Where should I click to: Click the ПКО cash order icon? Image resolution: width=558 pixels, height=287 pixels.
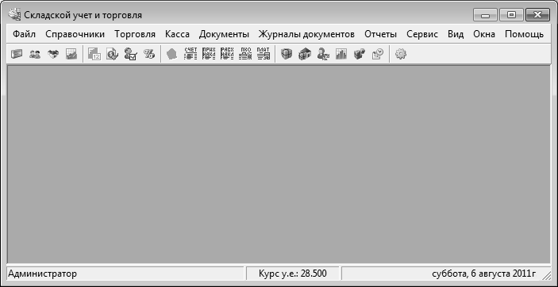click(x=245, y=54)
